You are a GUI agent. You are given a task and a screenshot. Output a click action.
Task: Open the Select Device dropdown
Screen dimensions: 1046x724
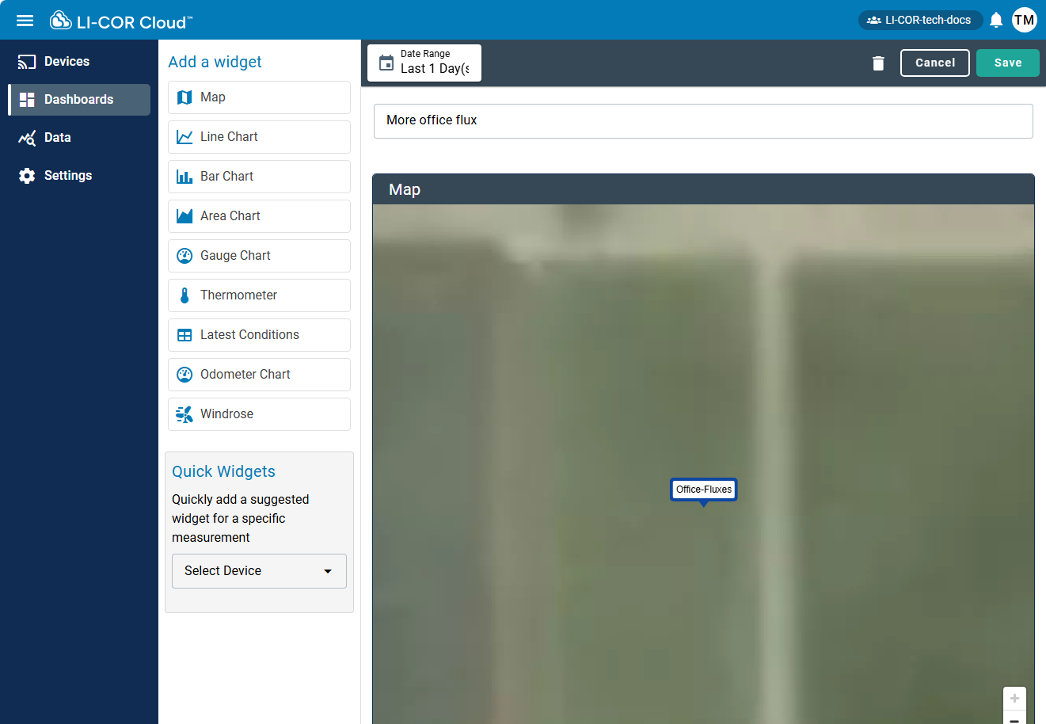coord(259,571)
